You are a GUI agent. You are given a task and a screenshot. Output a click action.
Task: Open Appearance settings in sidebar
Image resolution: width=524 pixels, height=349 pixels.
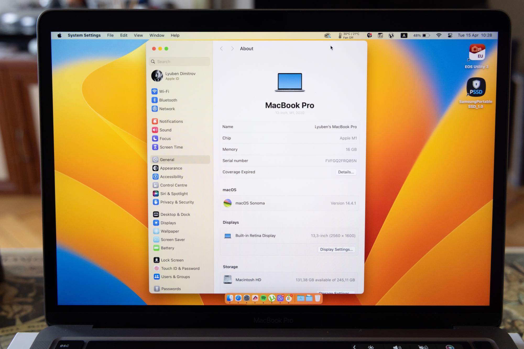[x=167, y=168]
